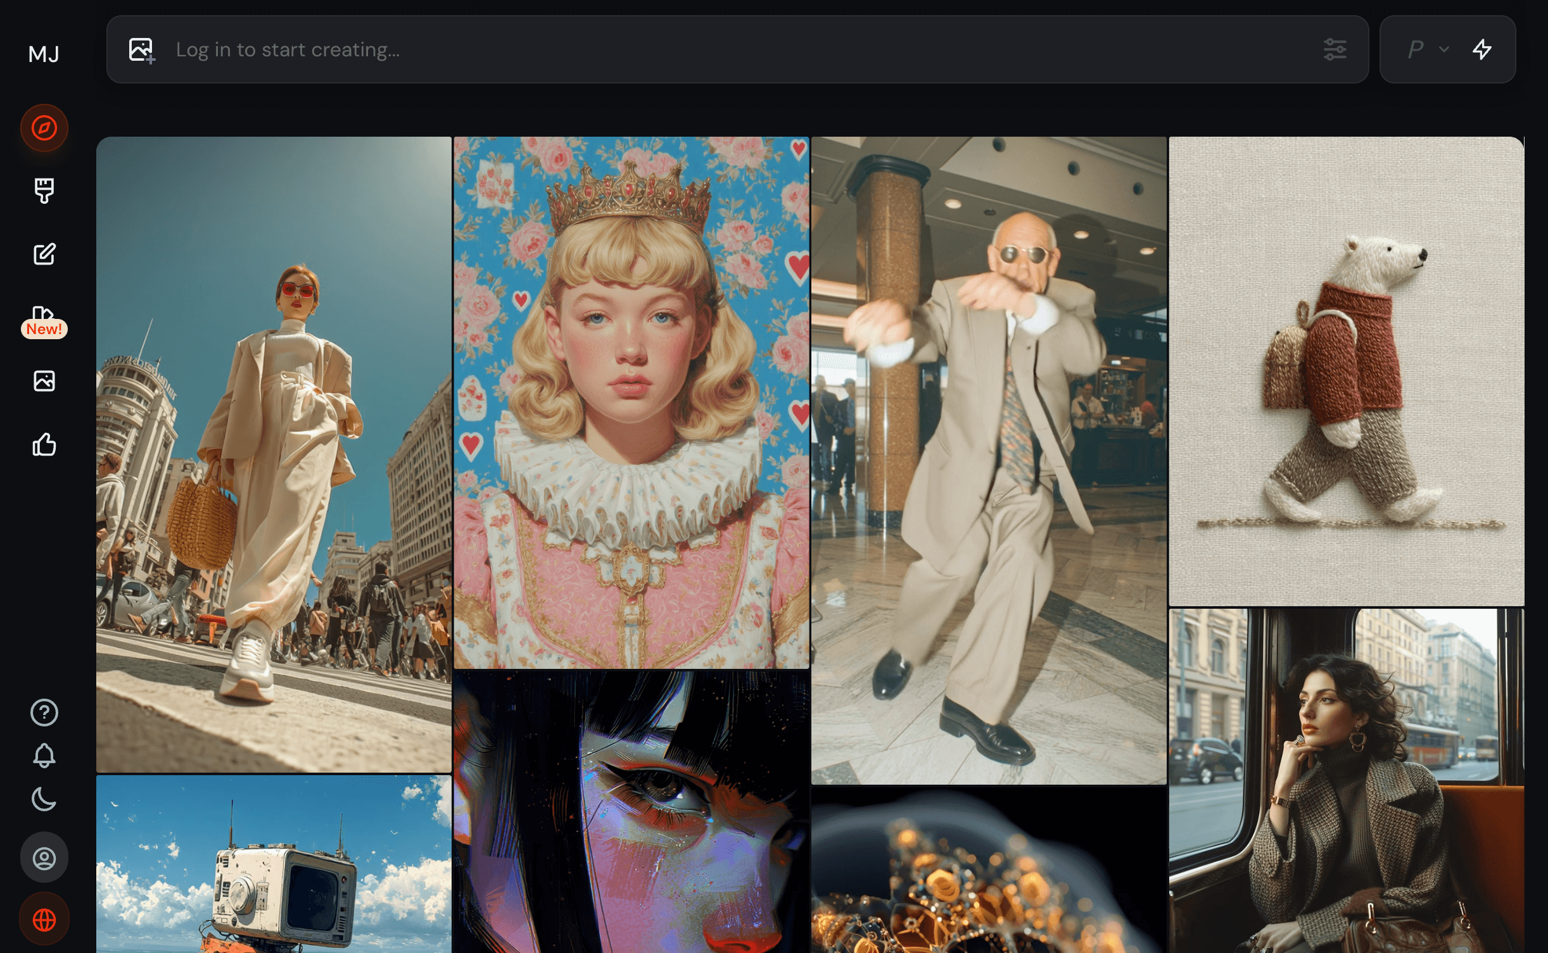Expand the P personalization dropdown

coord(1428,49)
